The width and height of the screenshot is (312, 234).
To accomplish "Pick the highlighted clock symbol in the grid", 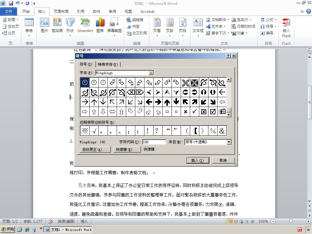I will (x=85, y=82).
